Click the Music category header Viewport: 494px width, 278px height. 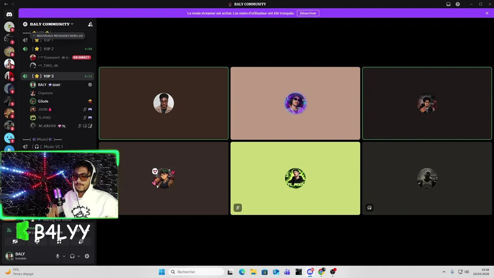[x=42, y=139]
